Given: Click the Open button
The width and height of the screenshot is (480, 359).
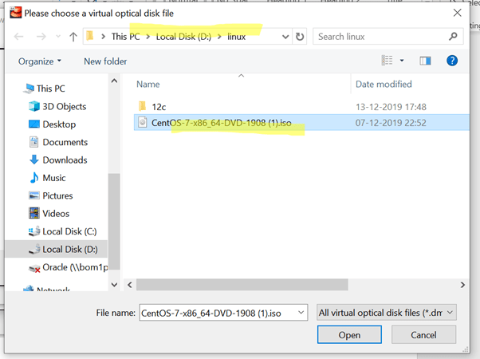Looking at the screenshot, I should (x=349, y=335).
